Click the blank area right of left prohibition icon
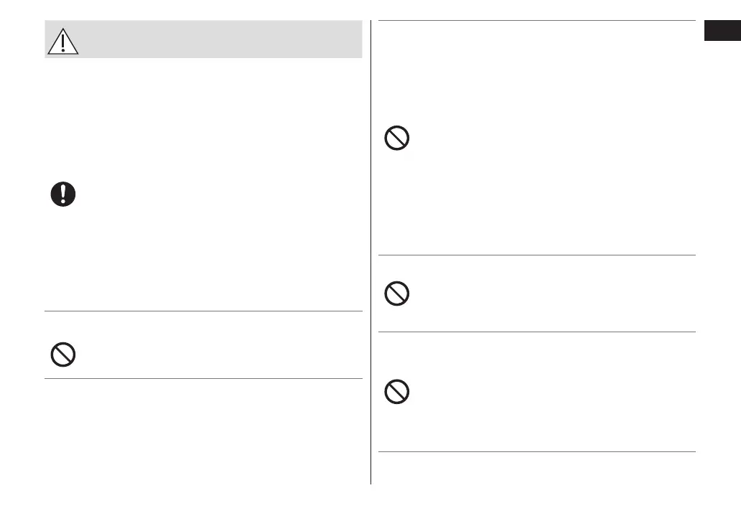 tap(215, 355)
